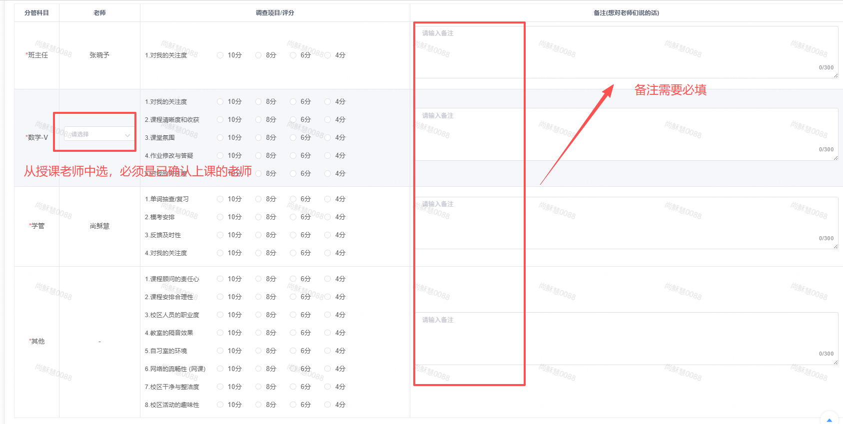Click the chevron arrow in the 数学-V teacher selector
Viewport: 843px width, 424px height.
[x=127, y=135]
